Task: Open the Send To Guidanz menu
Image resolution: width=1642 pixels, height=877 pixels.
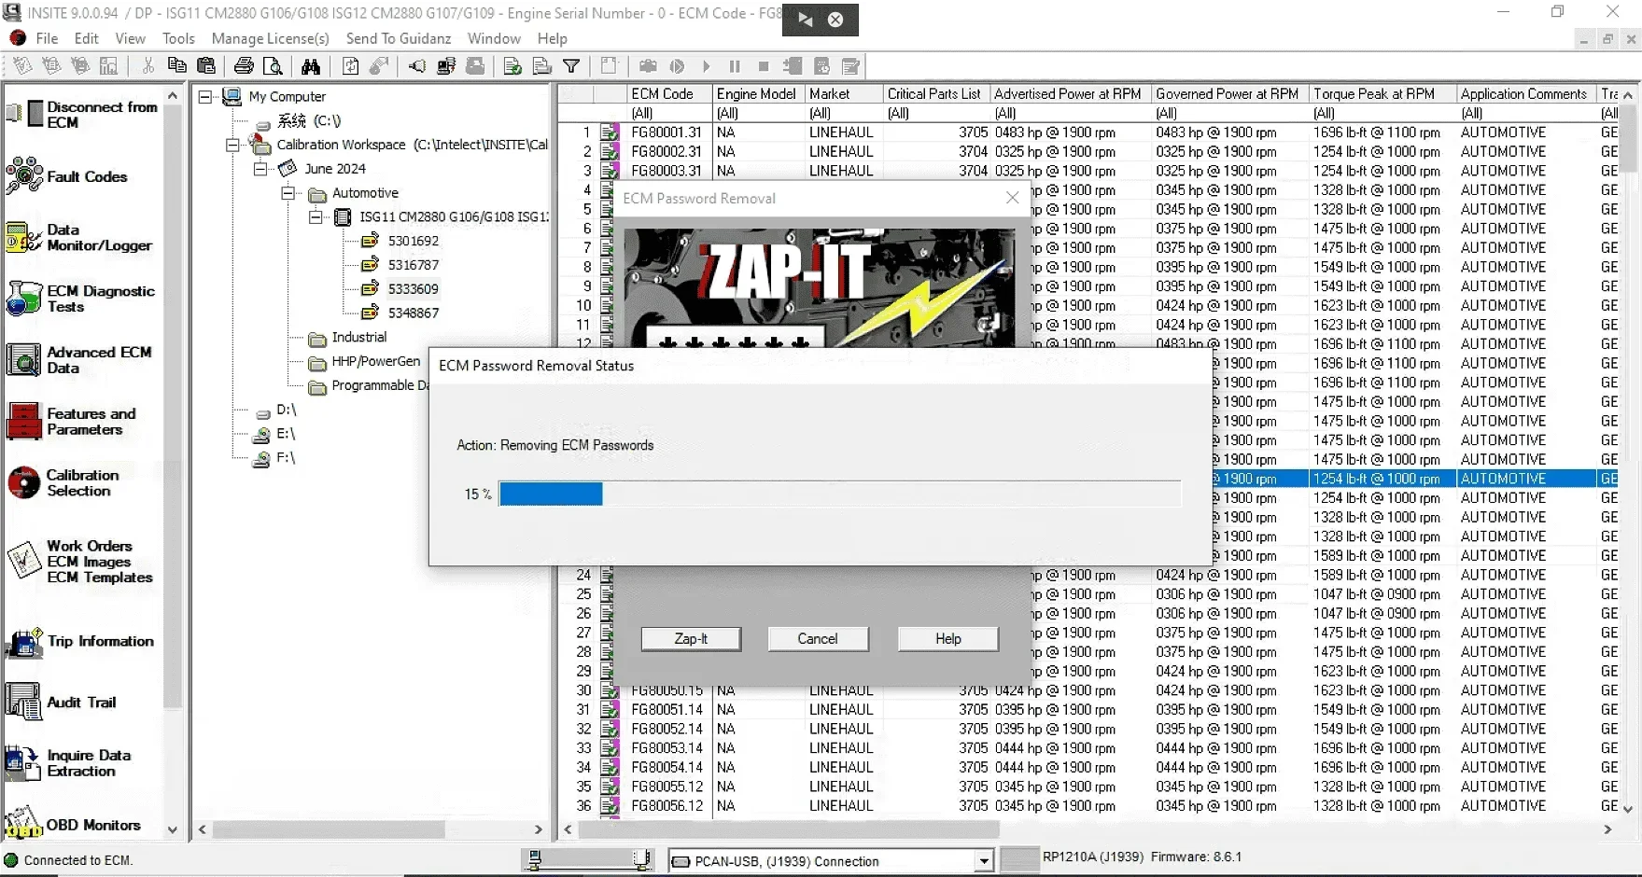Action: click(399, 38)
